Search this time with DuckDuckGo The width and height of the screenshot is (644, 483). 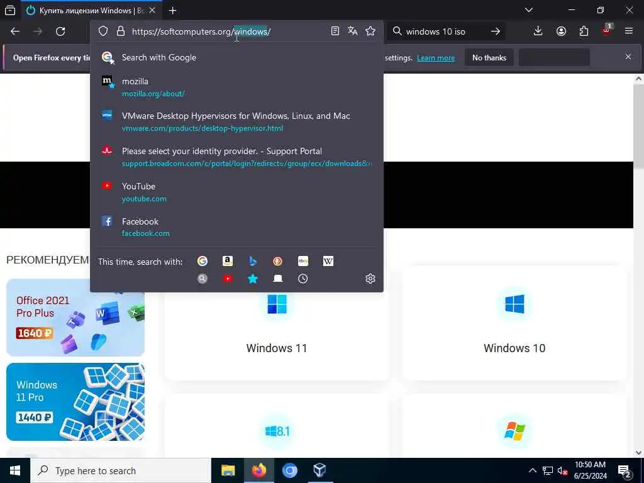tap(277, 261)
